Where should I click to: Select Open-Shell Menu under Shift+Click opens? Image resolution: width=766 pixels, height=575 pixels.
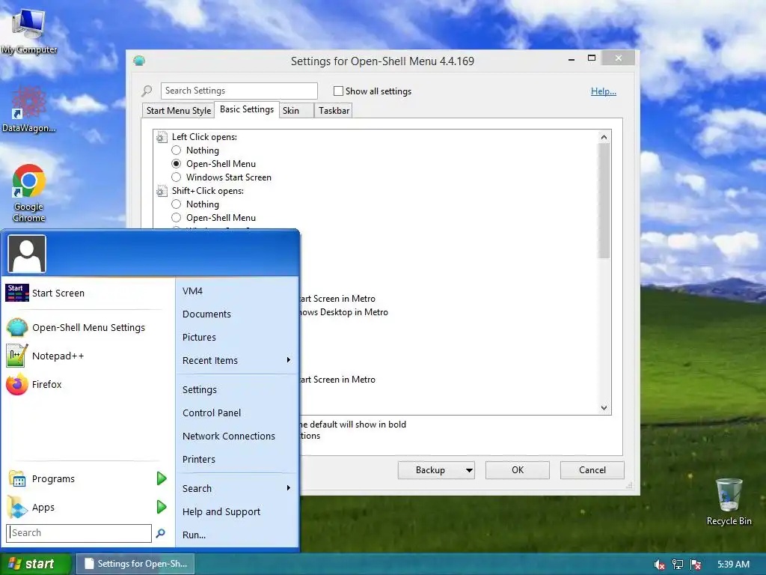[x=177, y=218]
